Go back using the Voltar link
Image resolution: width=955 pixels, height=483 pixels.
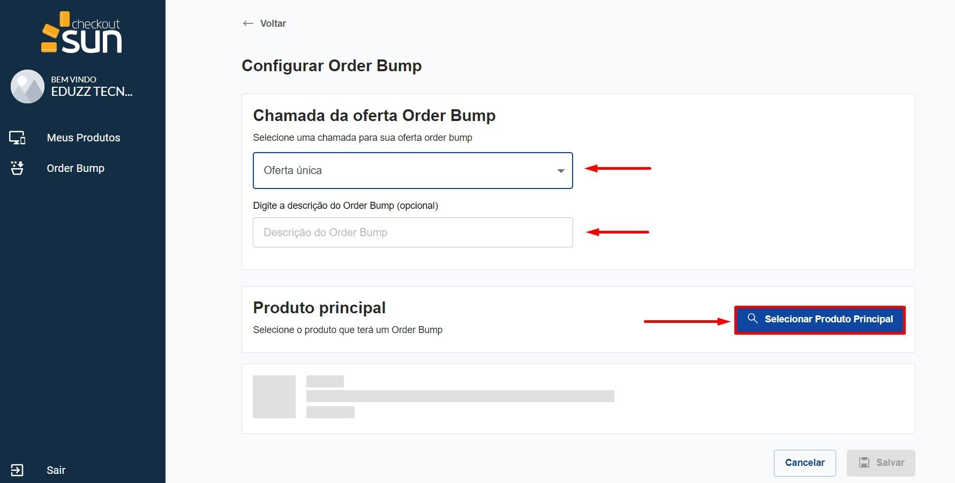click(273, 24)
